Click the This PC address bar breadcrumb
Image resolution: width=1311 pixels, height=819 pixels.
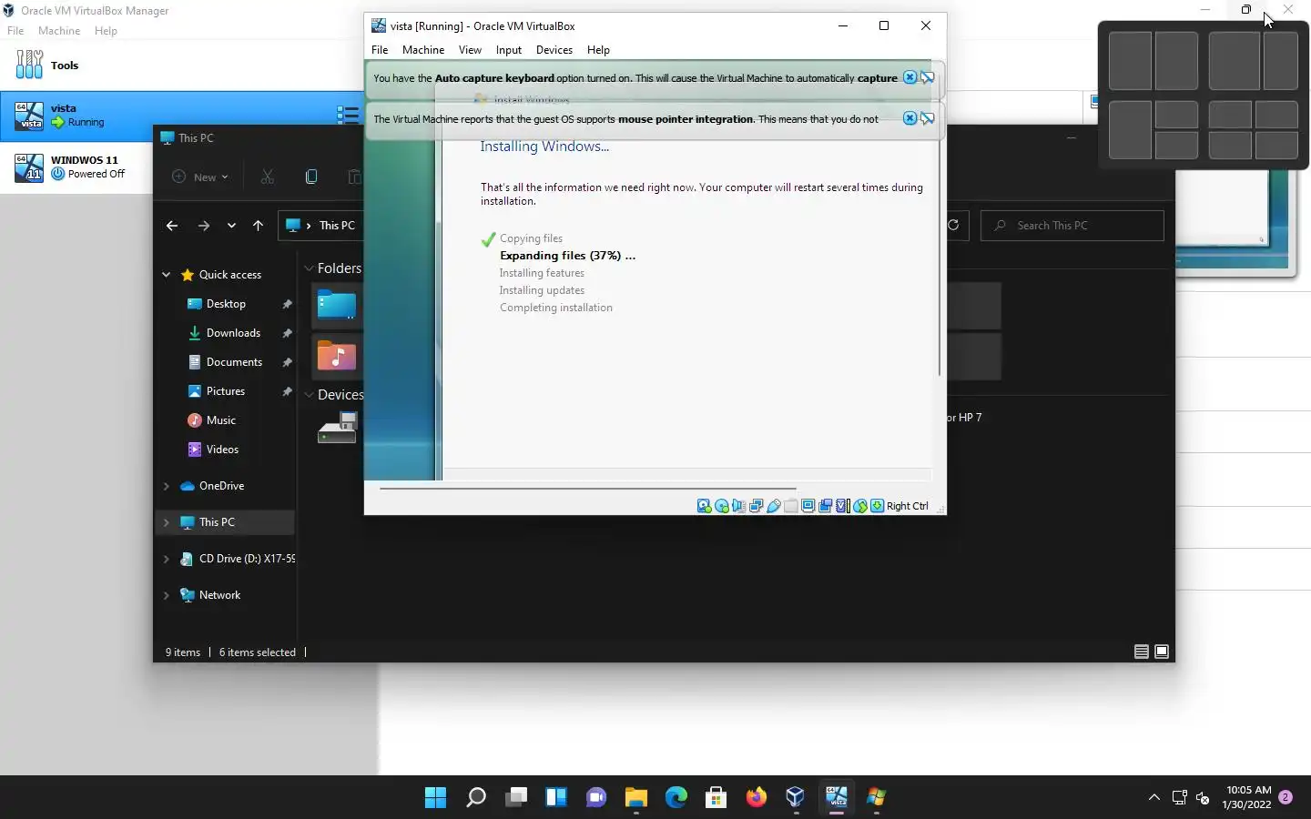[x=337, y=226]
